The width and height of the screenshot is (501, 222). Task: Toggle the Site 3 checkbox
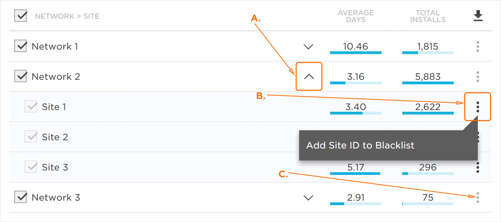31,167
